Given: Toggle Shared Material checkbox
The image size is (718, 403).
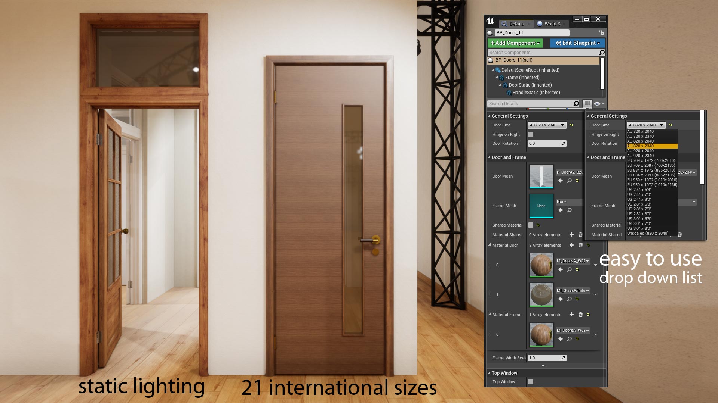Looking at the screenshot, I should pos(530,225).
